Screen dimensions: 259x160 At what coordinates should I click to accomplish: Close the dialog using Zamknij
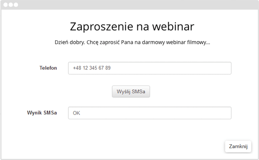click(x=238, y=146)
